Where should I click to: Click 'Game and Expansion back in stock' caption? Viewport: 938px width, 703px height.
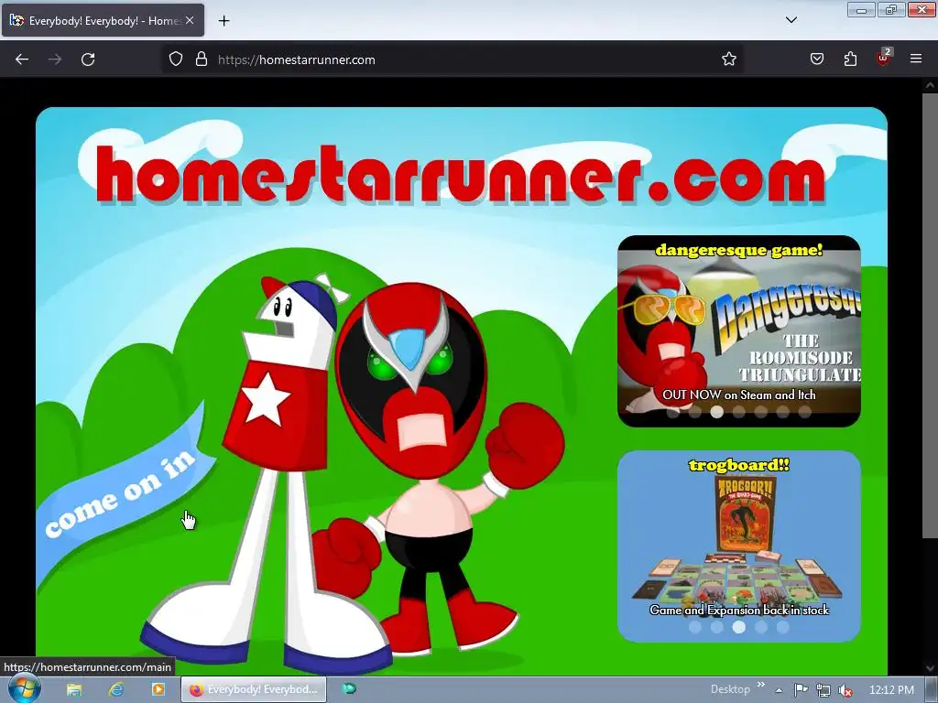click(x=739, y=610)
